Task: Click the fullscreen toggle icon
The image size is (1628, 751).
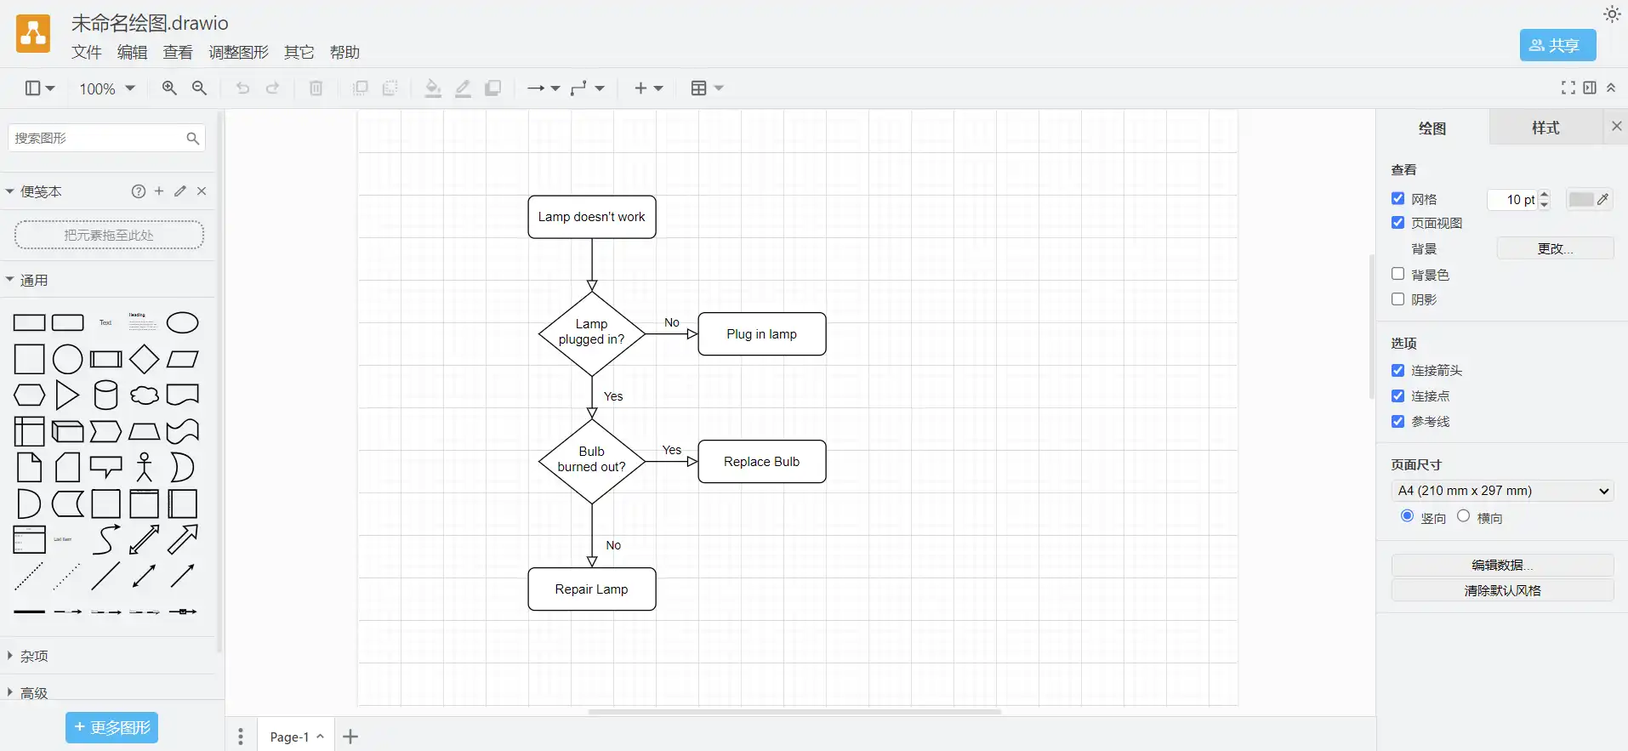Action: [x=1568, y=88]
